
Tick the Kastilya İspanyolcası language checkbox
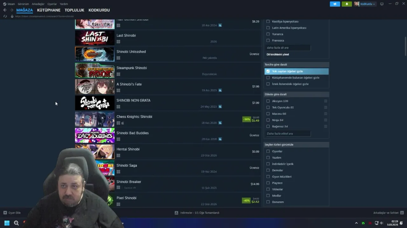click(x=268, y=22)
